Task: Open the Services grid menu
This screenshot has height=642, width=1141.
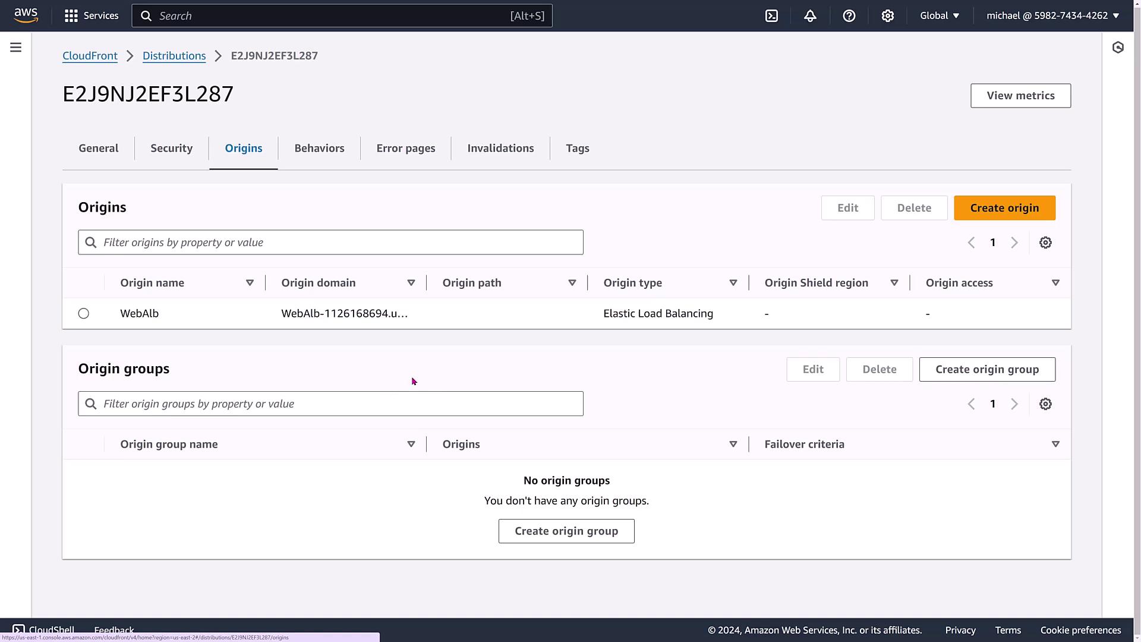Action: tap(91, 16)
